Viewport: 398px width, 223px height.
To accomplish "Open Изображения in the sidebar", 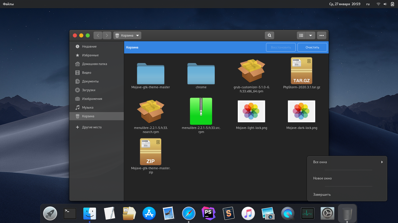I will (x=96, y=99).
